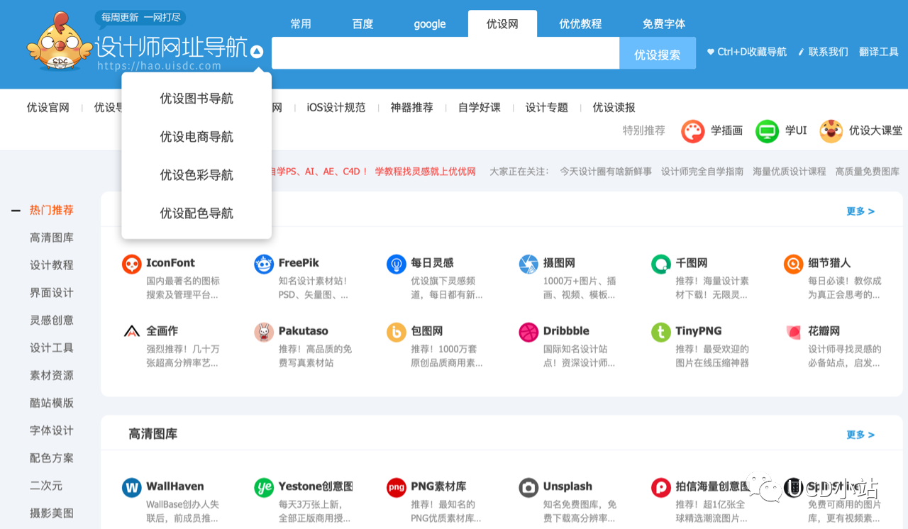Click the Unsplash camera icon
Viewport: 908px width, 529px height.
point(528,488)
